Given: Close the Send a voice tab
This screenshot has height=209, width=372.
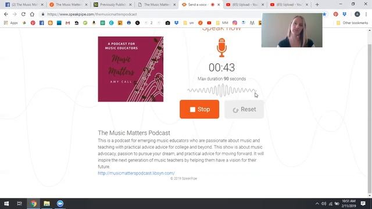Looking at the screenshot, I should [x=219, y=5].
